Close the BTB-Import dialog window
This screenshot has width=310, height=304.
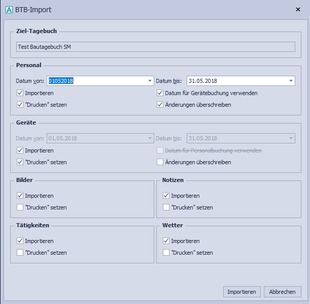point(297,10)
